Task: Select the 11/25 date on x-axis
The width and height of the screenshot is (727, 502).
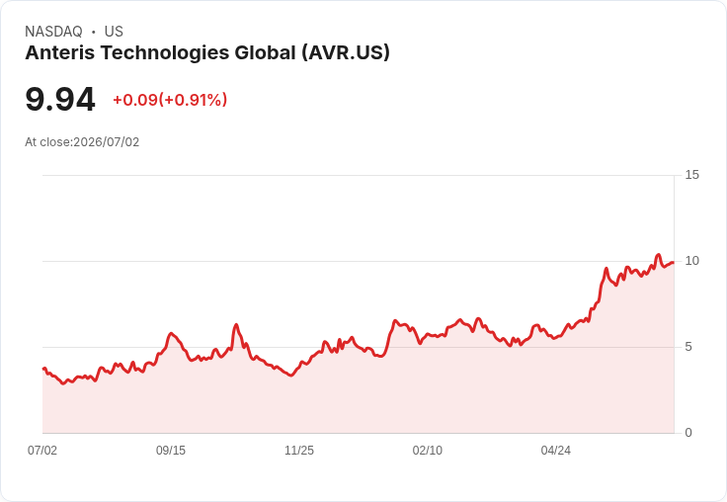Action: [x=299, y=451]
